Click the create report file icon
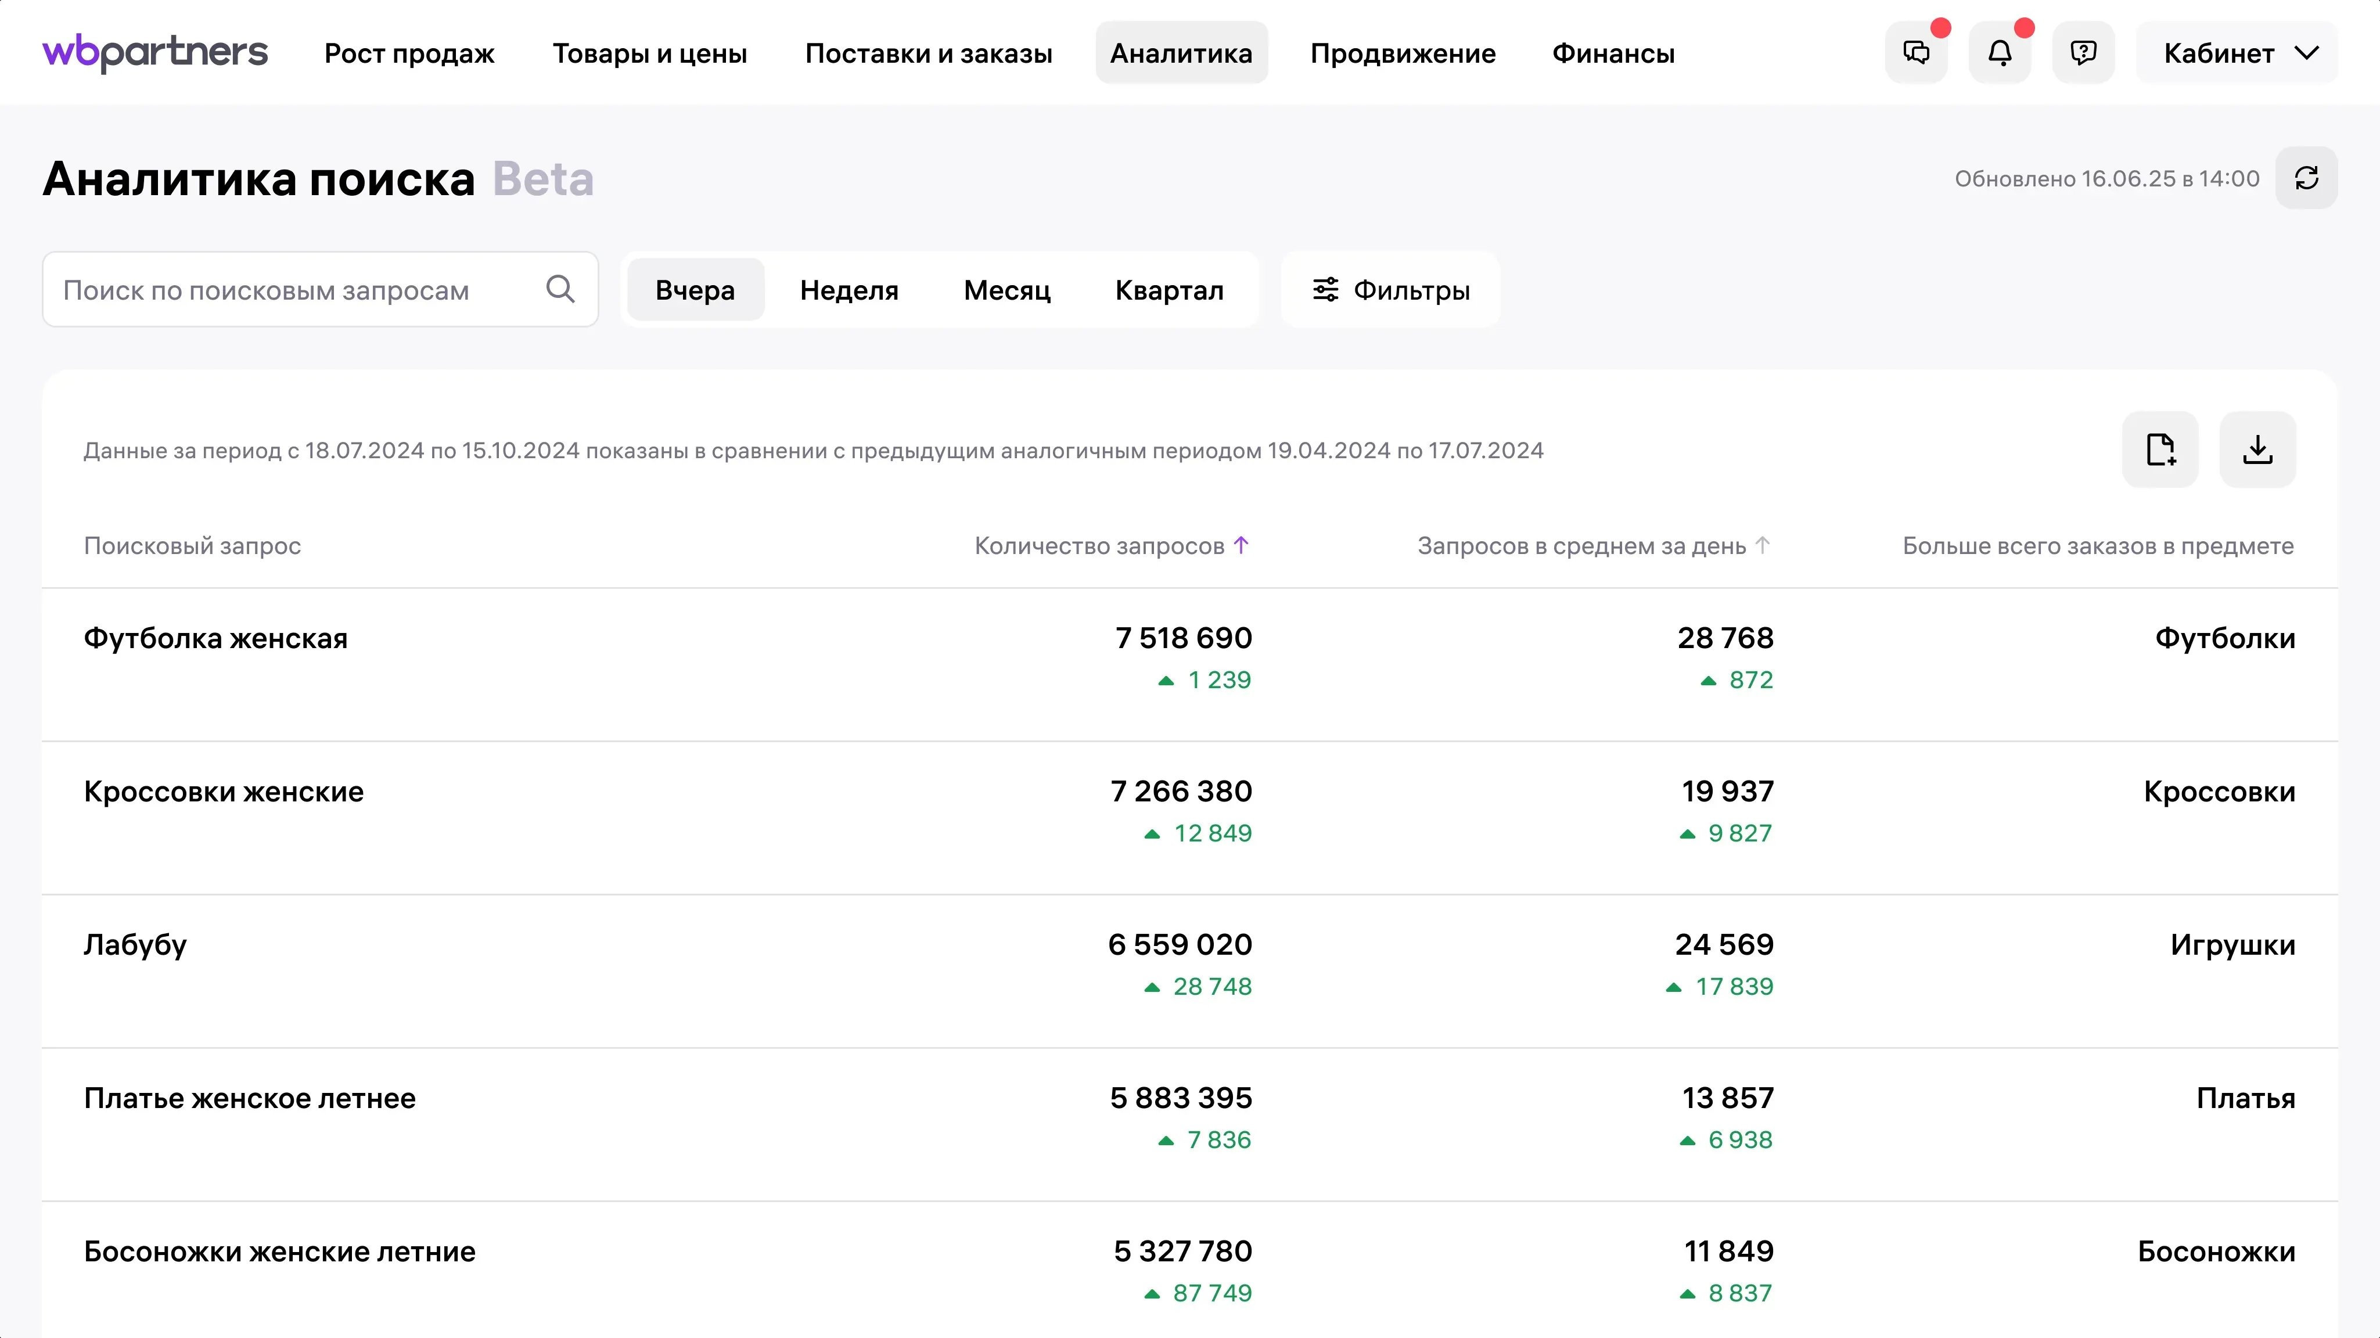Image resolution: width=2380 pixels, height=1338 pixels. [x=2160, y=449]
